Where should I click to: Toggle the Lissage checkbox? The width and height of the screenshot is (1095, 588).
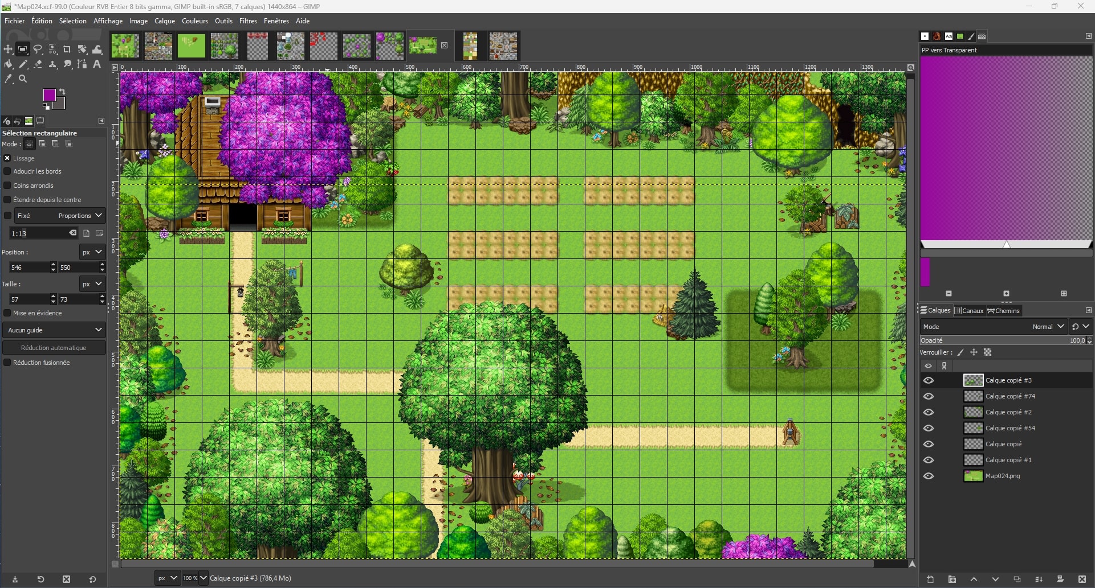7,158
